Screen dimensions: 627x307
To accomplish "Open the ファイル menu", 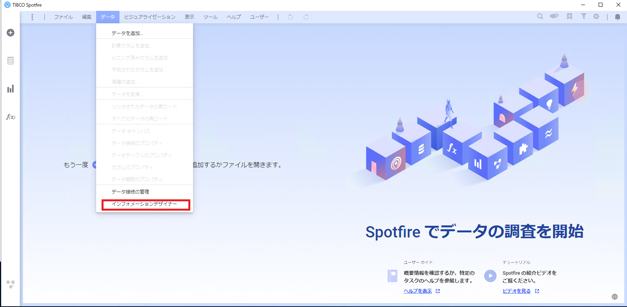I will (x=63, y=17).
